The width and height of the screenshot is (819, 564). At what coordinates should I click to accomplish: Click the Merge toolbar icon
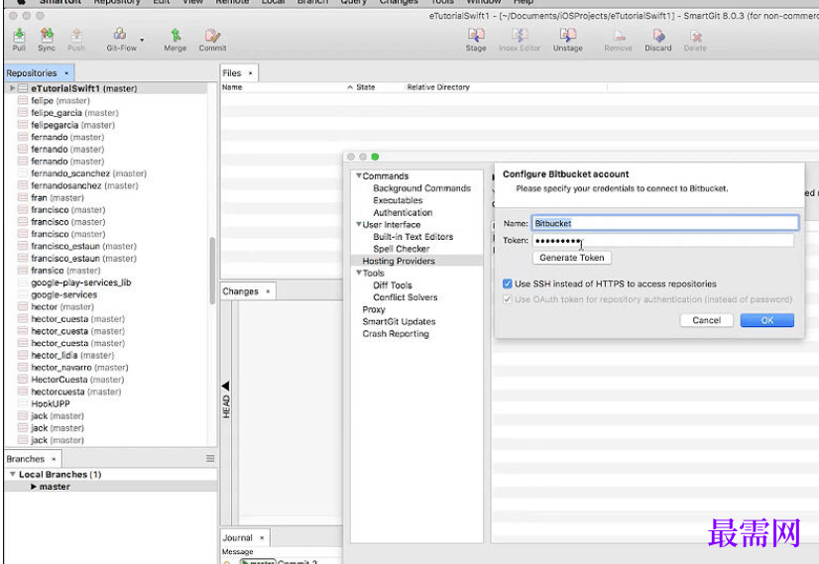(x=175, y=40)
